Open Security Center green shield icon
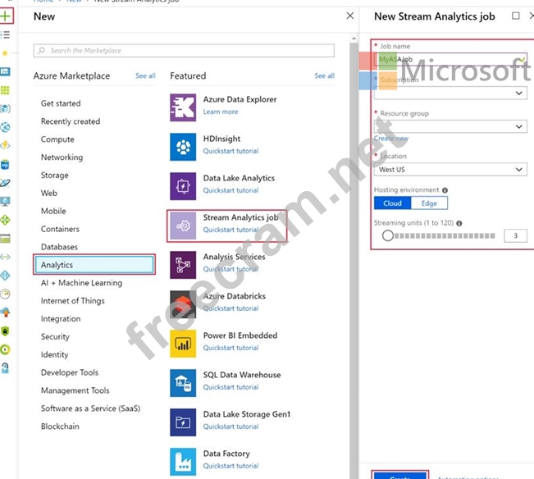 pyautogui.click(x=5, y=331)
